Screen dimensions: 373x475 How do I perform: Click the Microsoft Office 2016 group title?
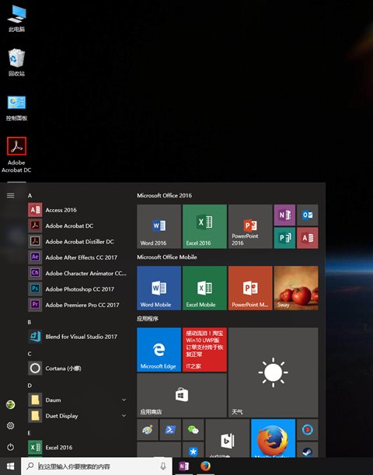[x=165, y=195]
